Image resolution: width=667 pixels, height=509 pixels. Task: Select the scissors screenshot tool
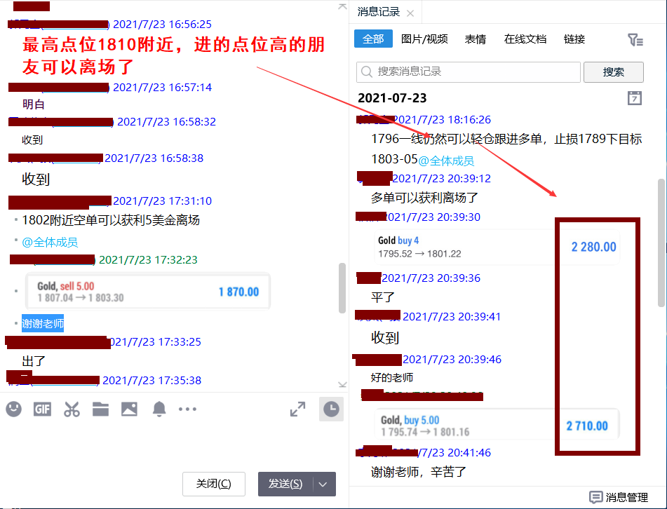(72, 409)
